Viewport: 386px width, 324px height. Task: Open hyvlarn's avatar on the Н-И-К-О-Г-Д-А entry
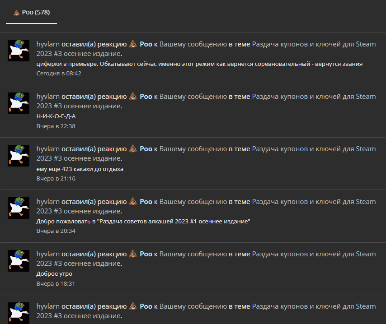tap(19, 103)
